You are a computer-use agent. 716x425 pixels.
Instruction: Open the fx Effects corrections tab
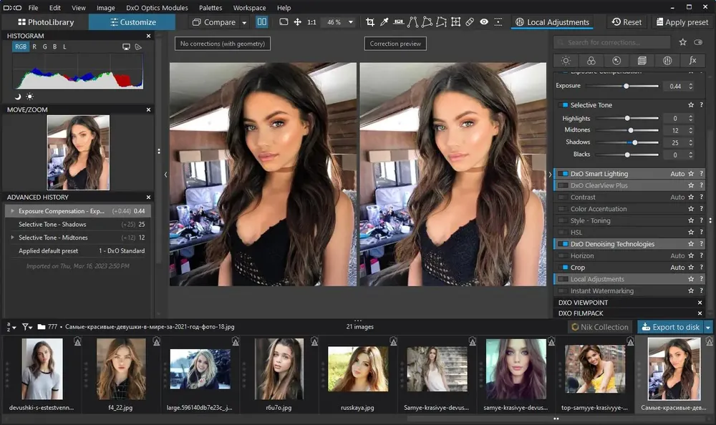692,60
